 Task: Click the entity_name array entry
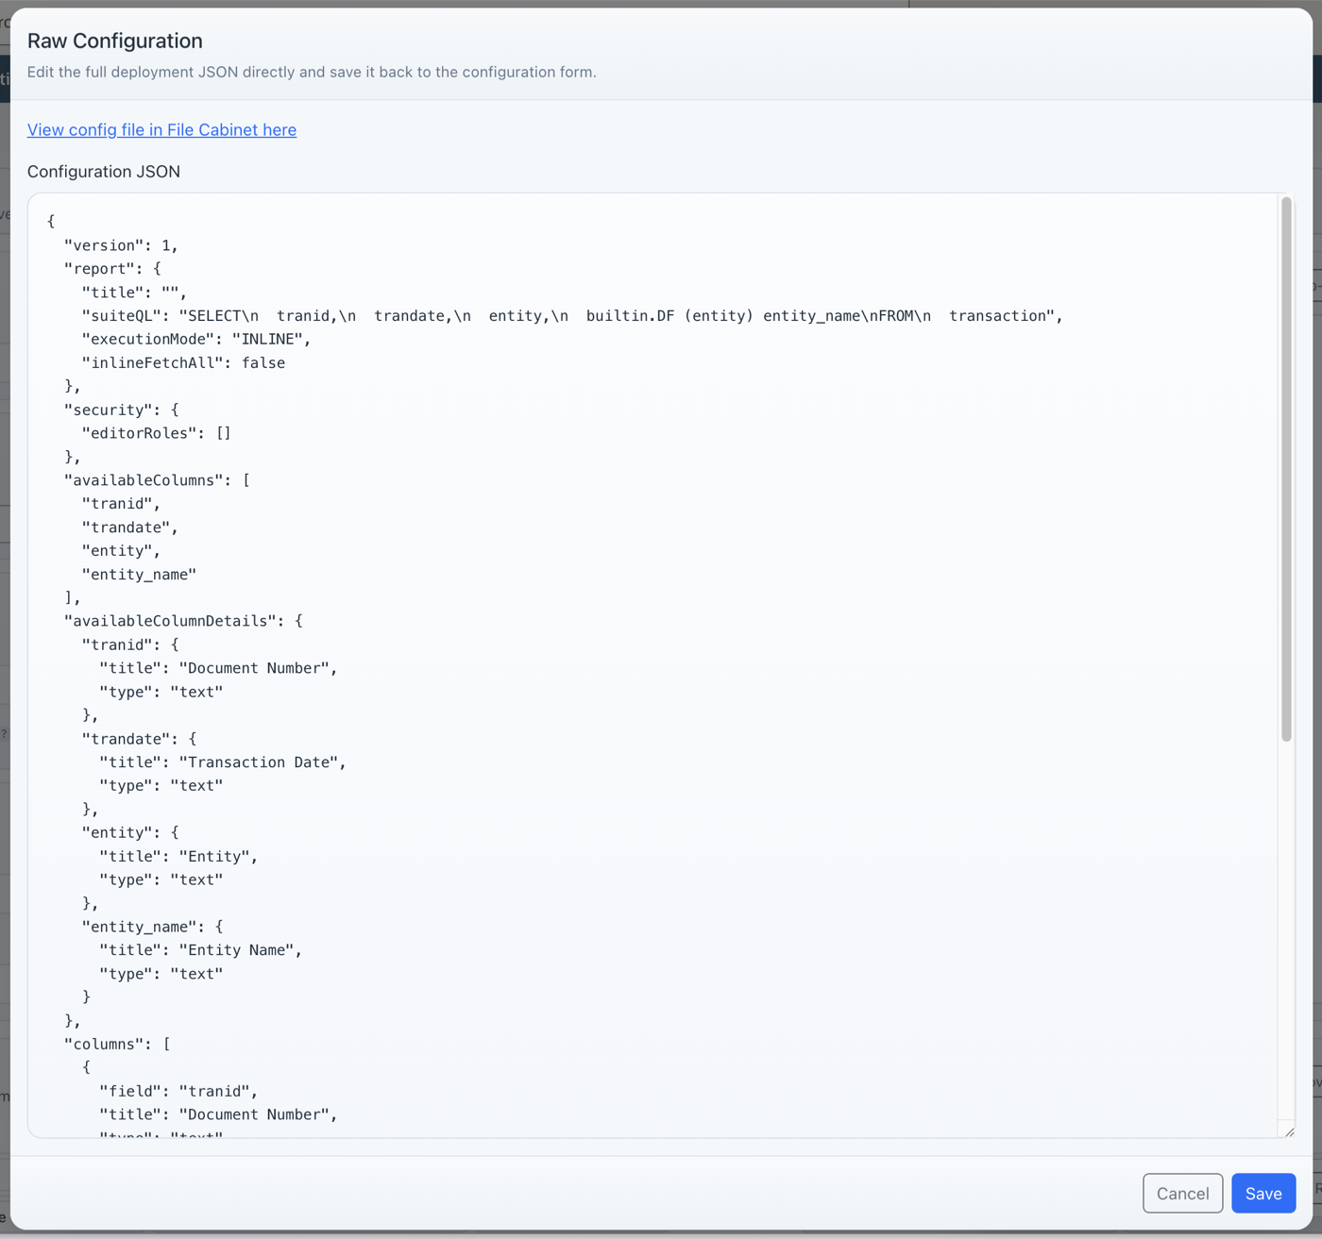pyautogui.click(x=140, y=574)
